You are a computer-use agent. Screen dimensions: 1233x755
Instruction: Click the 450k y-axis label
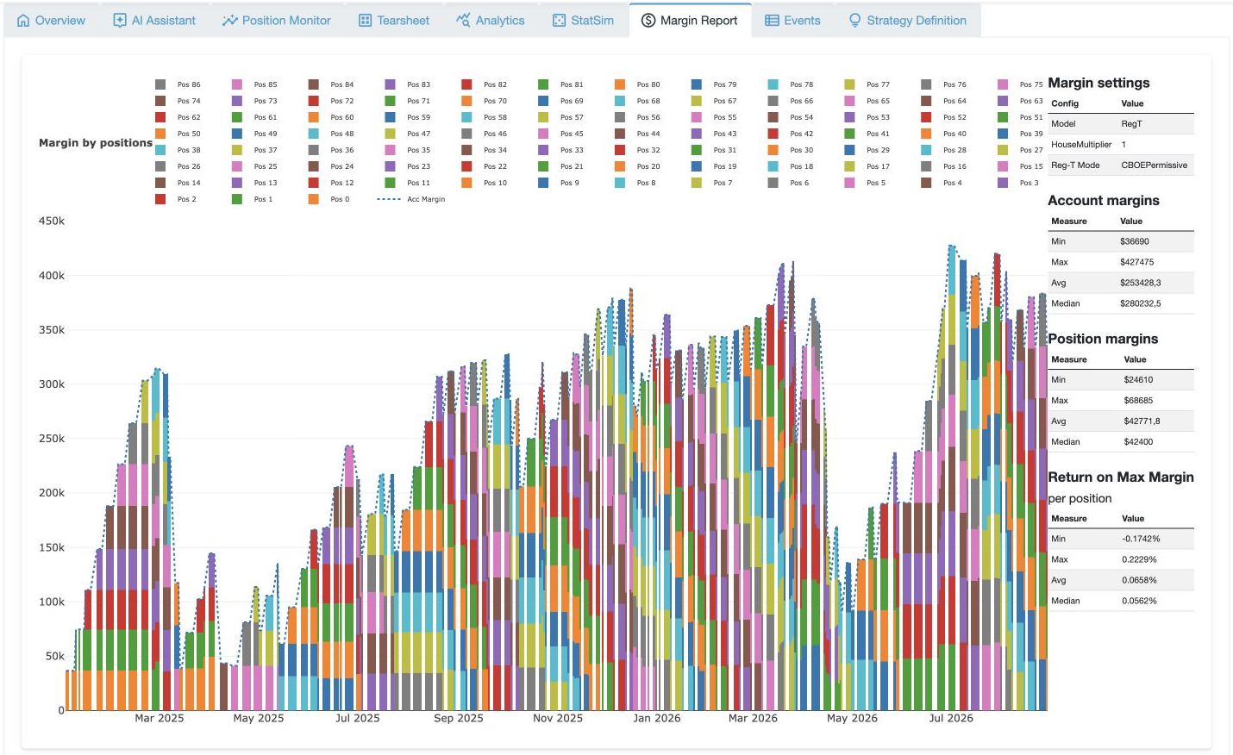(x=52, y=221)
